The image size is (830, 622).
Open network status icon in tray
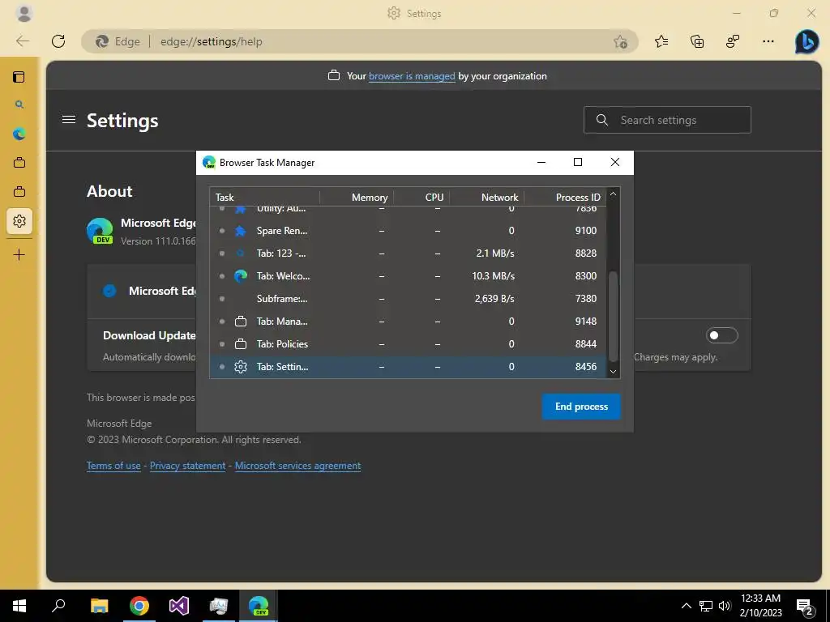(706, 606)
